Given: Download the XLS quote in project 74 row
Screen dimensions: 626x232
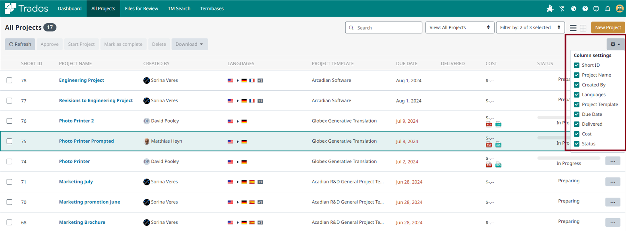Looking at the screenshot, I should pos(498,165).
